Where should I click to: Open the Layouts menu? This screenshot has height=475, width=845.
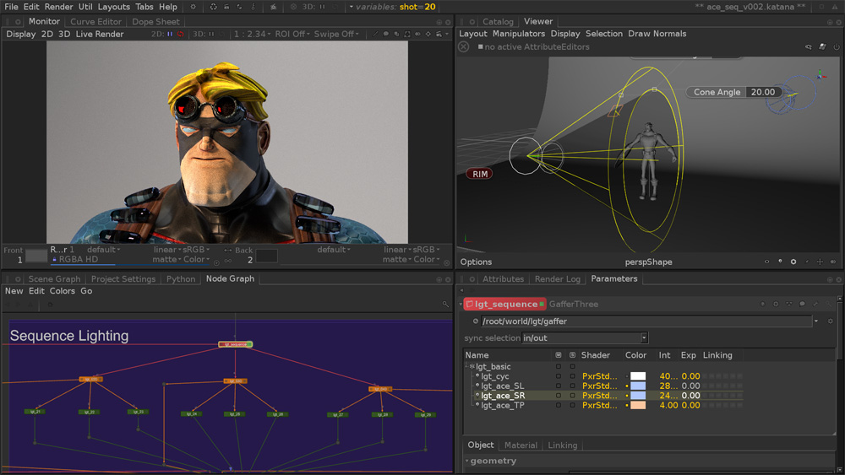tap(113, 7)
